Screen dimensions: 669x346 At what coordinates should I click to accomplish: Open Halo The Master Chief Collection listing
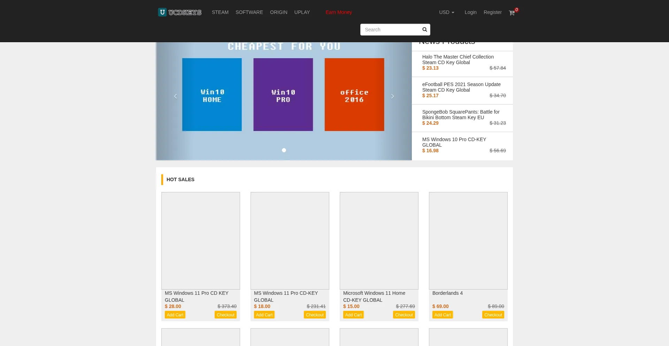click(458, 60)
